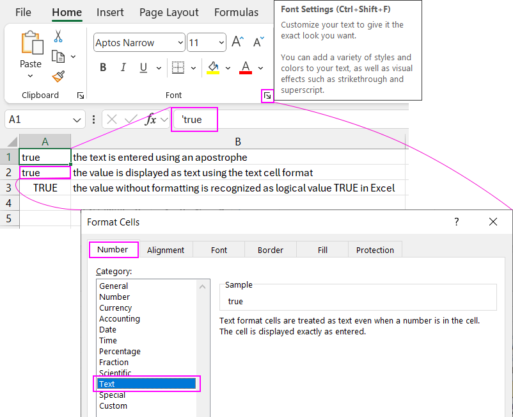
Task: Decrease font size with smaller A icon
Action: (258, 43)
